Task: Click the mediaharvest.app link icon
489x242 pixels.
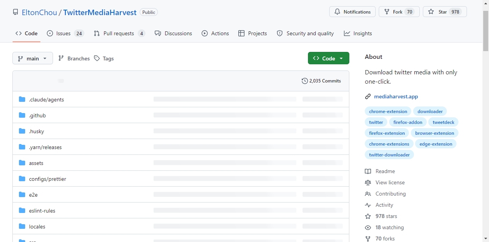Action: (368, 96)
